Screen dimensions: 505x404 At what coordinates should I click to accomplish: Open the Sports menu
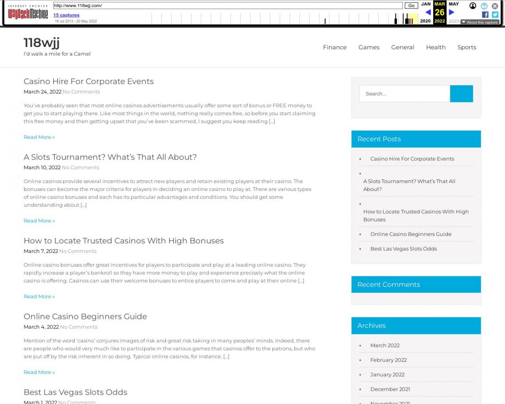pyautogui.click(x=466, y=47)
